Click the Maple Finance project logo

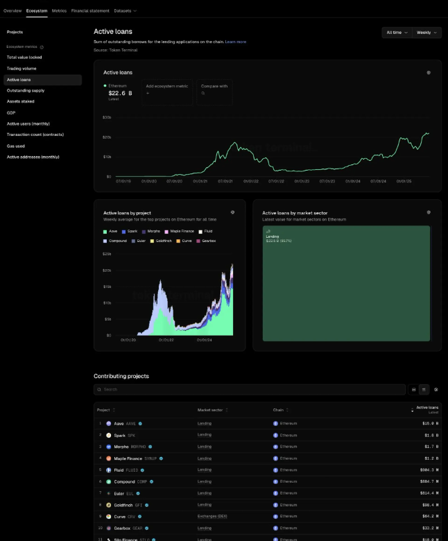(x=109, y=458)
